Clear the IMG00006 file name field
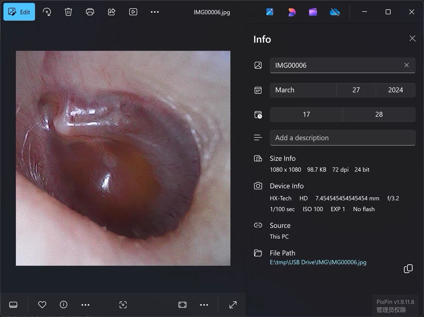Screen dimensions: 424x317 point(406,65)
